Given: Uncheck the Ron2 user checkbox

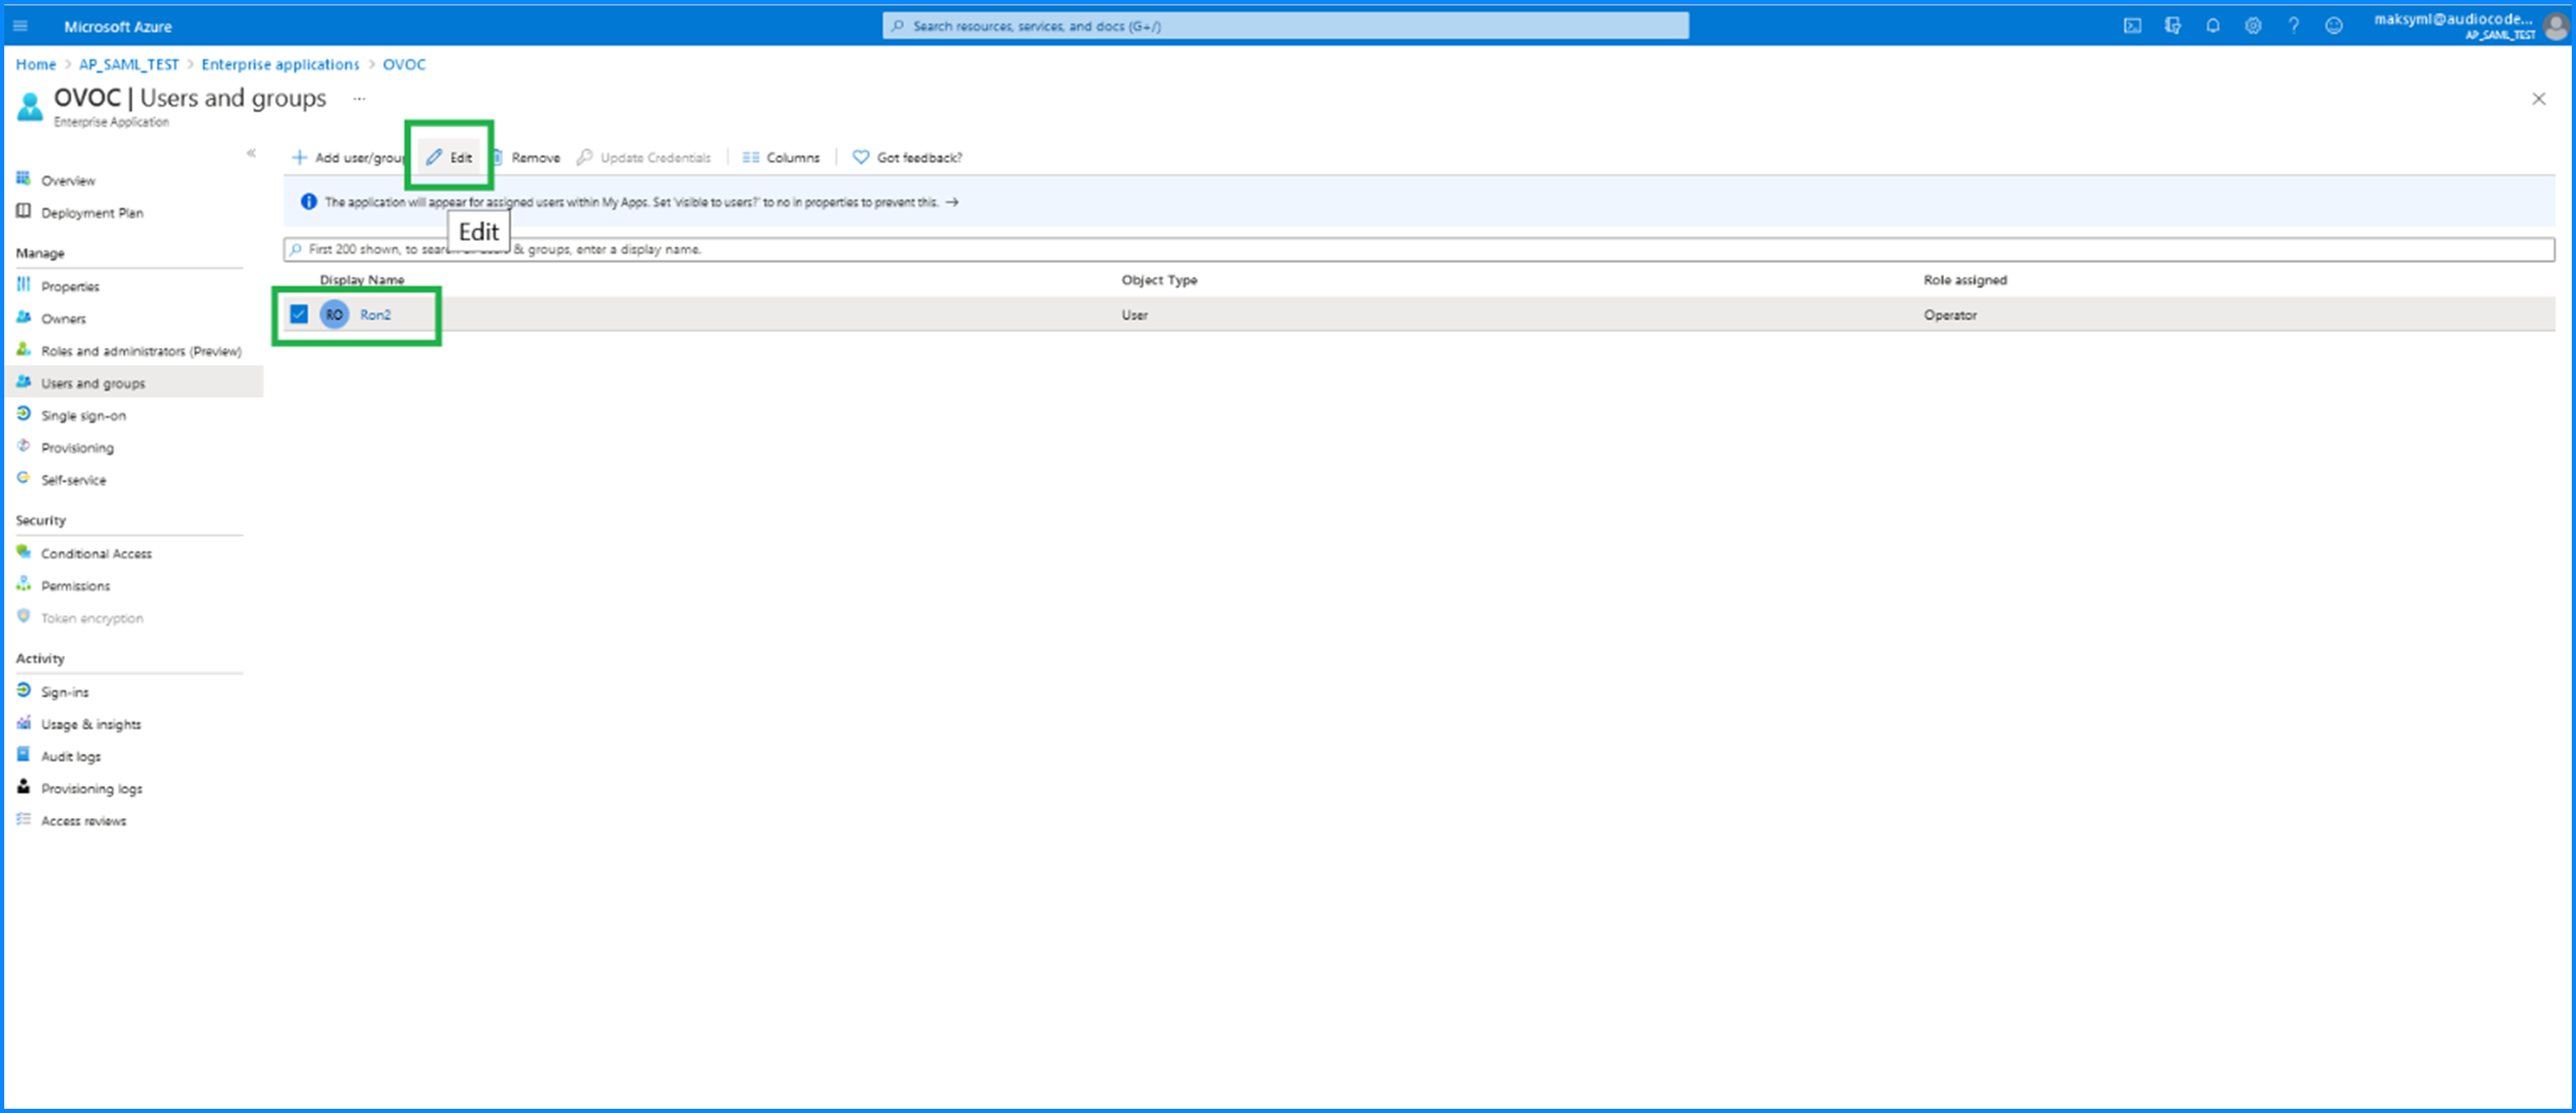Looking at the screenshot, I should [299, 314].
